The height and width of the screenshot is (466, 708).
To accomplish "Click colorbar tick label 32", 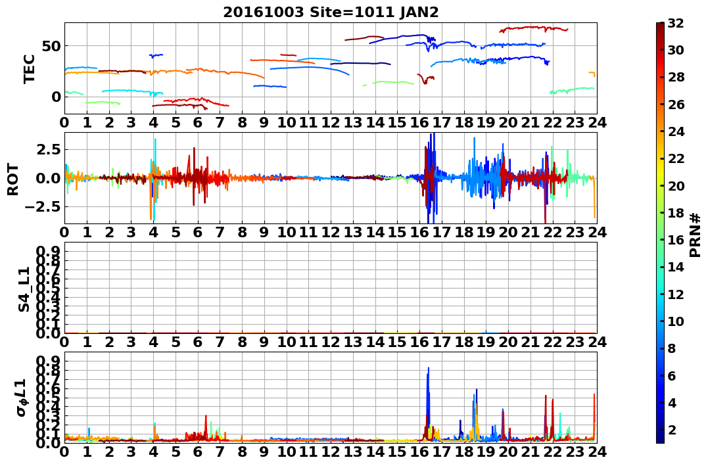I will pyautogui.click(x=676, y=23).
